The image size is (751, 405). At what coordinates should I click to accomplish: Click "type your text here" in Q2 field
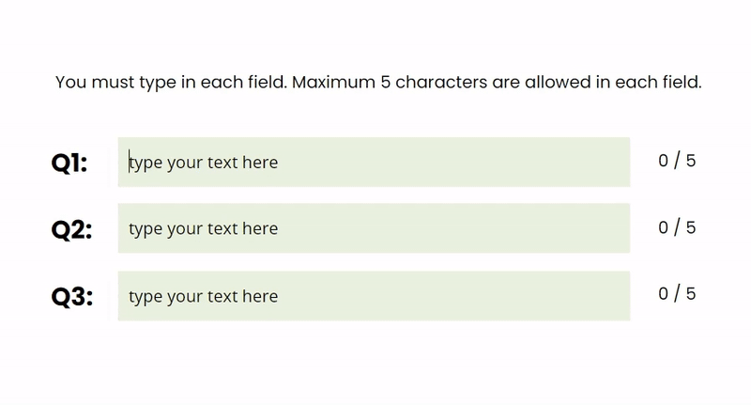(x=204, y=228)
